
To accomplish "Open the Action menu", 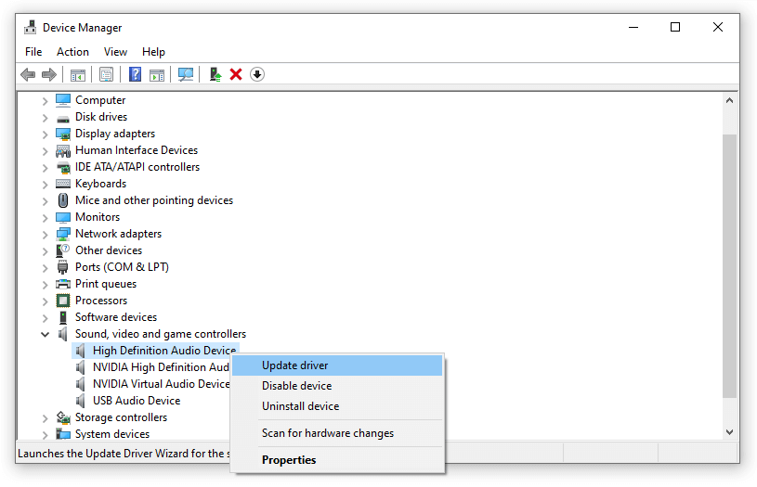I will tap(72, 52).
